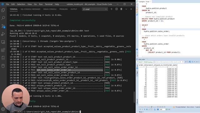
Task: Open the Terminal menu
Action: tap(49, 4)
